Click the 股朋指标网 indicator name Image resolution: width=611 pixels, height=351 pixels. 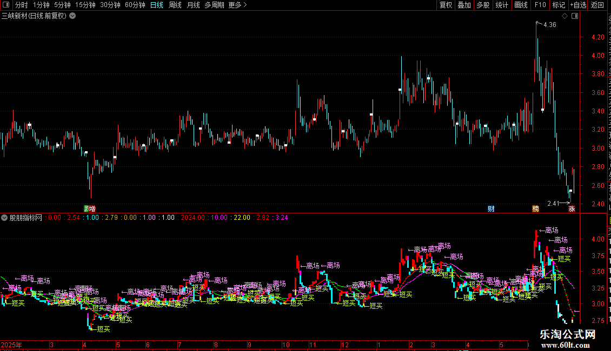pos(26,218)
